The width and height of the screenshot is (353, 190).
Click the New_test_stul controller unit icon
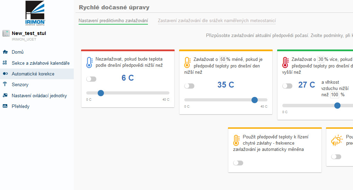click(6, 33)
